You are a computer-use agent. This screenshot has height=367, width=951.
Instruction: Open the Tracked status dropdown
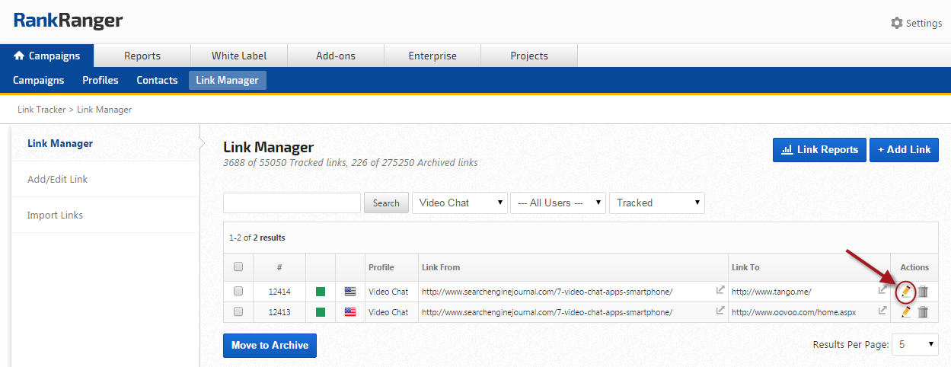(x=657, y=203)
